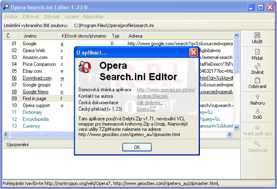Click the Google search URL address cell
277x189 pixels.
(x=180, y=44)
